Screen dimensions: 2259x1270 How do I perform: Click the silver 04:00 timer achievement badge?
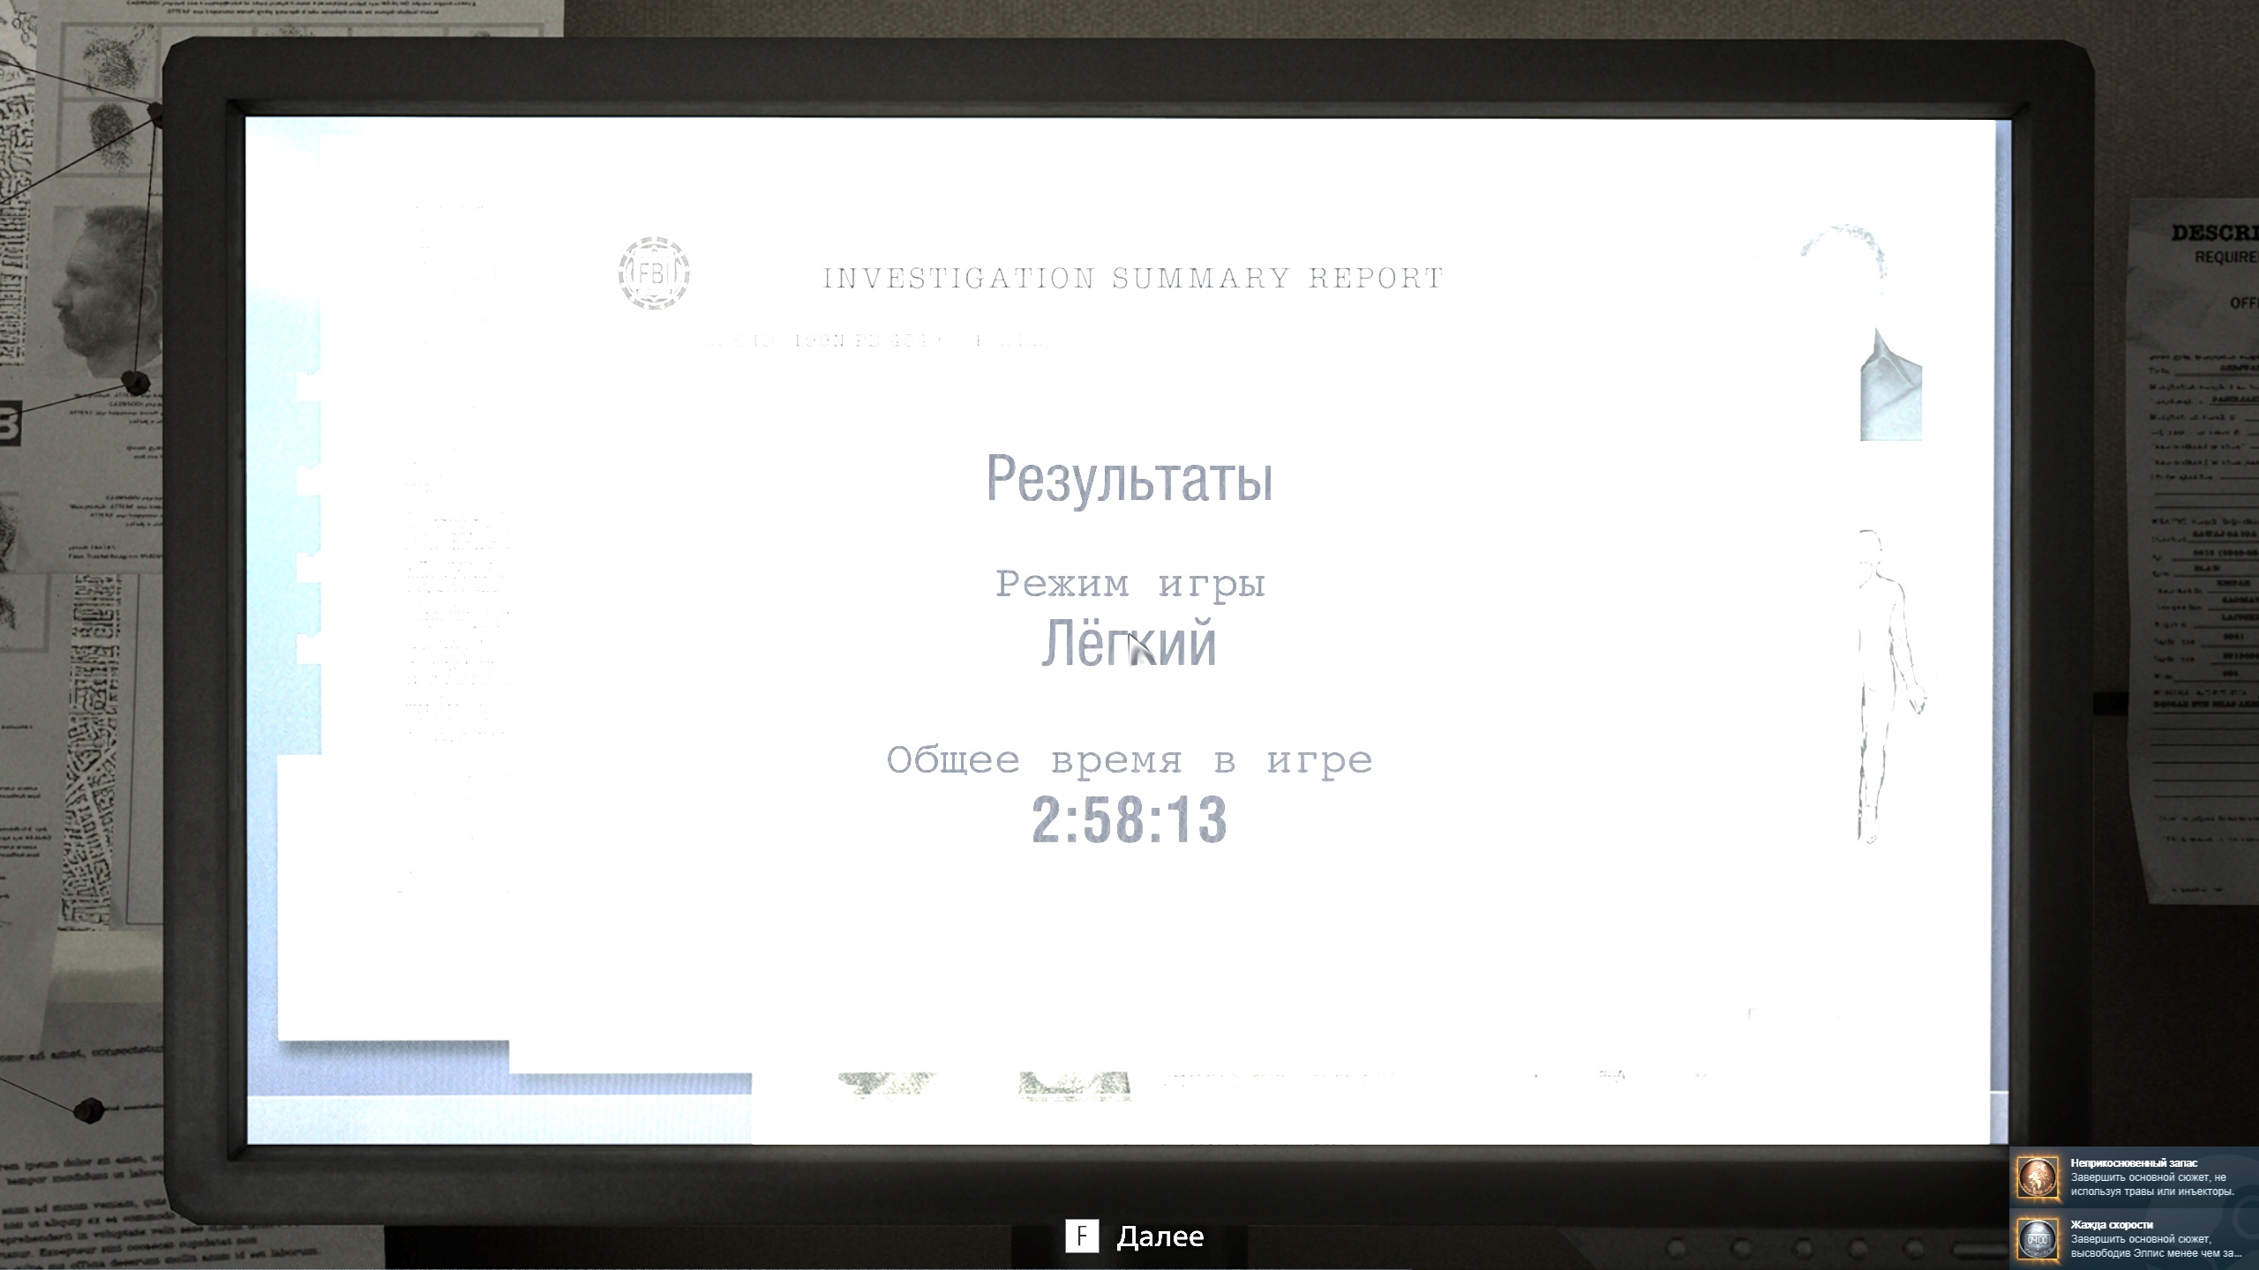point(2038,1239)
